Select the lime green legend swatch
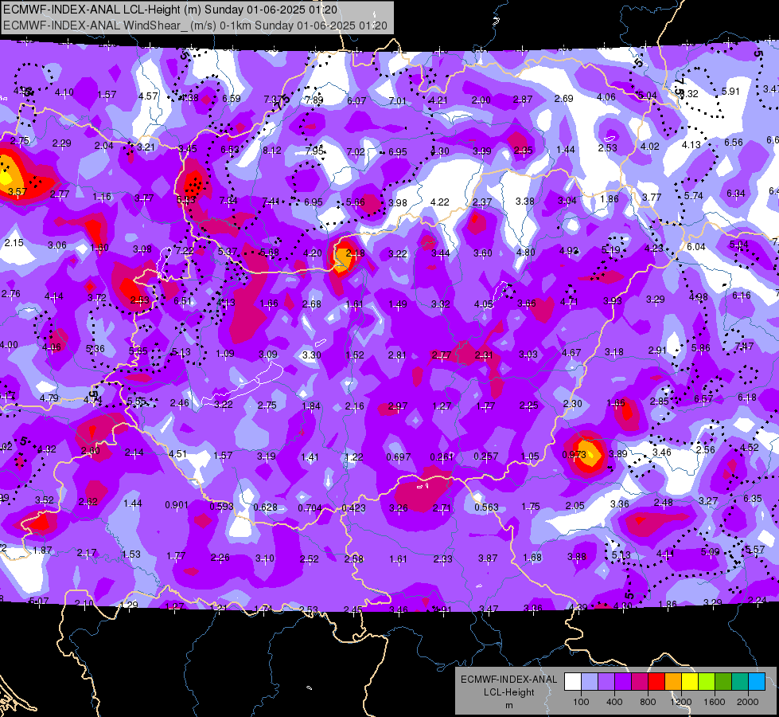 coord(707,681)
